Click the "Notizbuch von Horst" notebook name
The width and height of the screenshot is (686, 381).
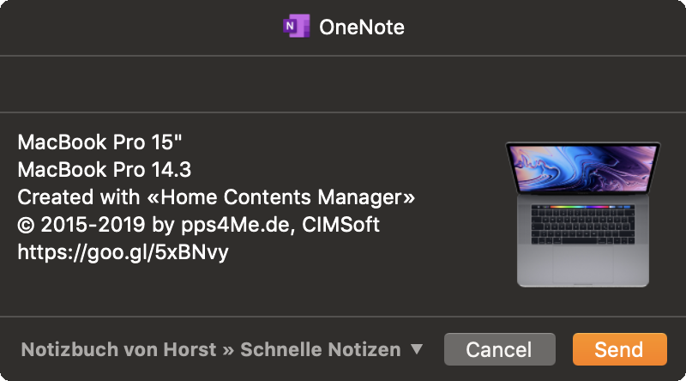pyautogui.click(x=118, y=349)
